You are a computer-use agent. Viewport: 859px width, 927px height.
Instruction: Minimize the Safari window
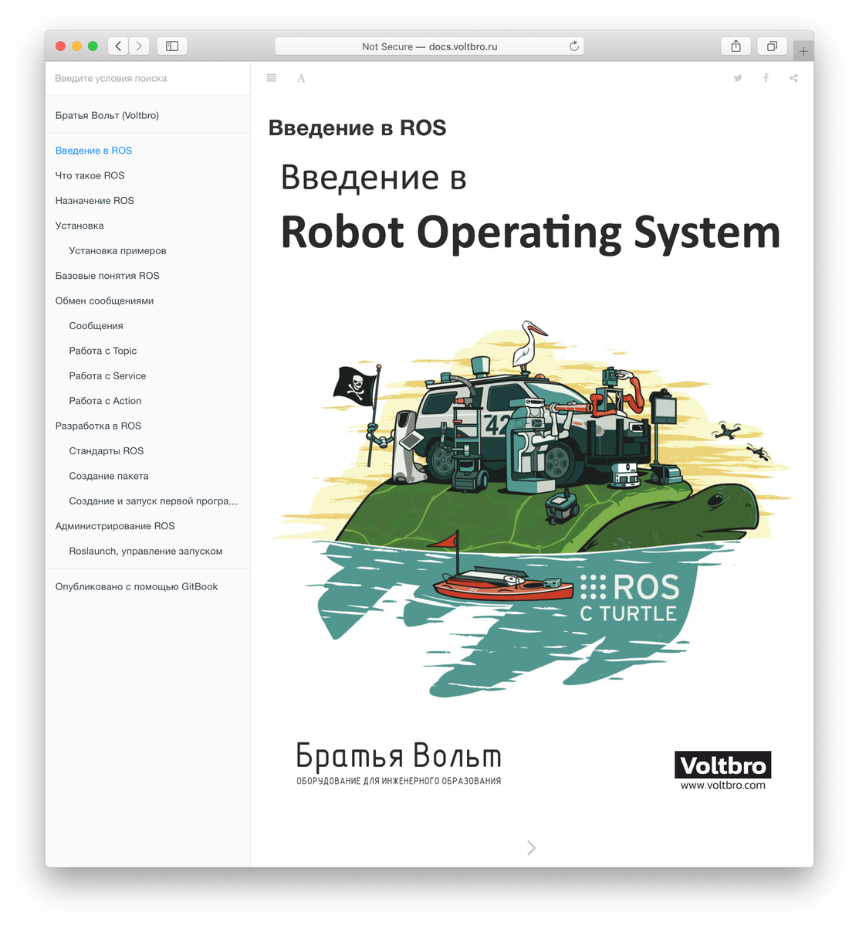(76, 46)
